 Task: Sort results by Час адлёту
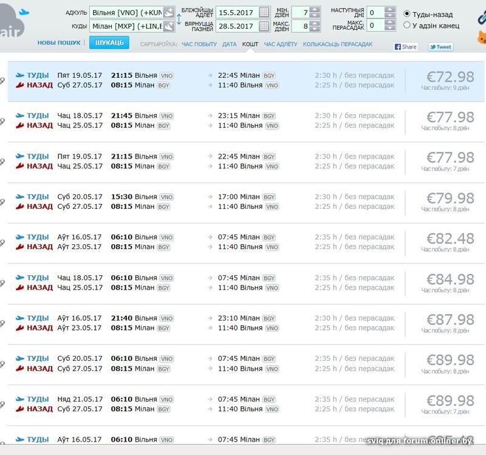[281, 44]
